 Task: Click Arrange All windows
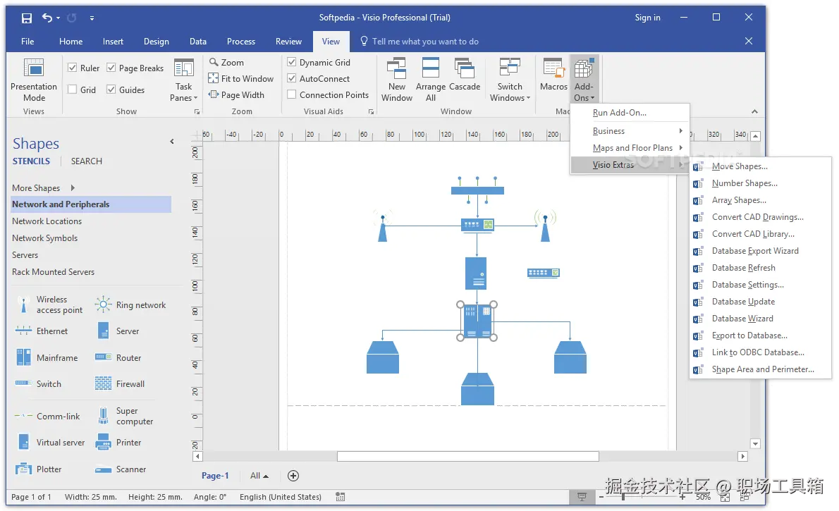430,80
